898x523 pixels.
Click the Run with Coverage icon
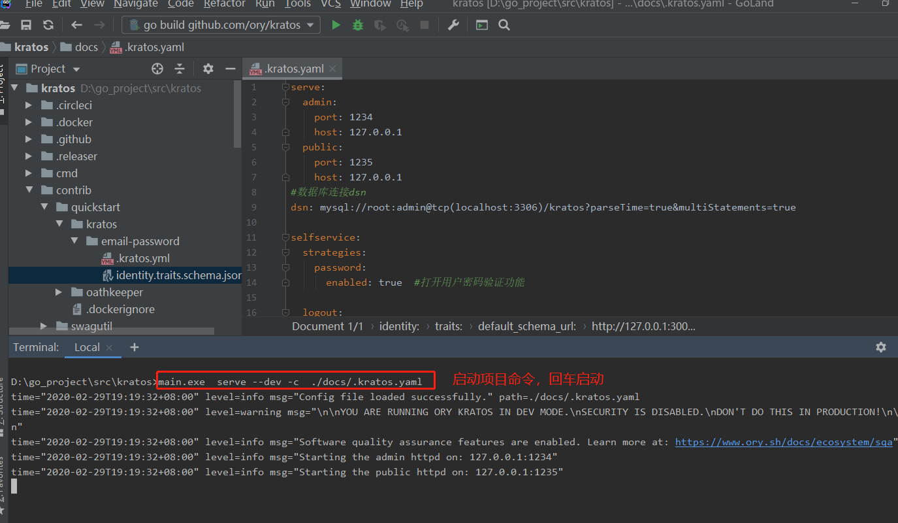(x=379, y=25)
